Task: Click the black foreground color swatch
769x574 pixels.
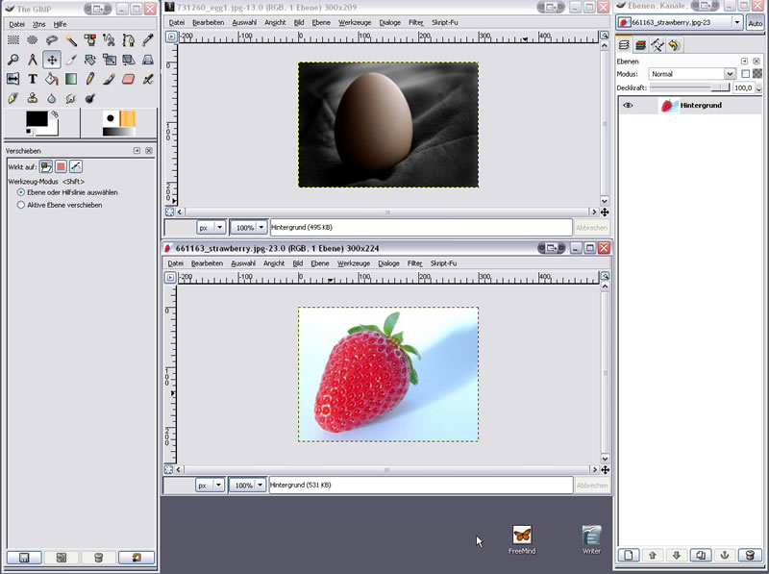Action: point(37,119)
